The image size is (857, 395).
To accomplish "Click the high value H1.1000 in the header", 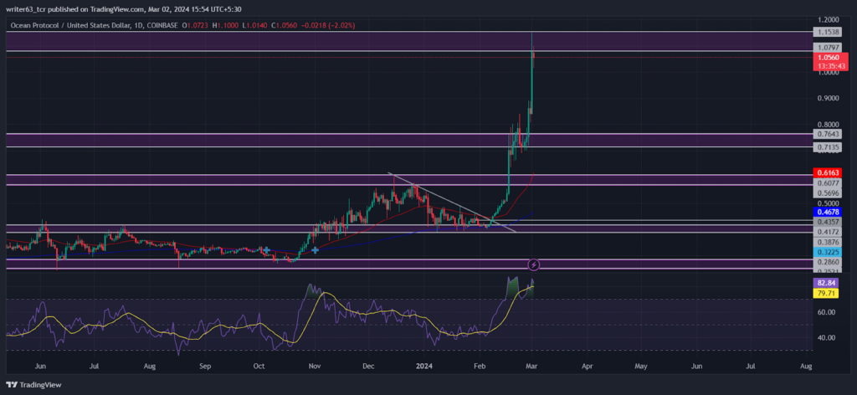I will click(x=226, y=25).
